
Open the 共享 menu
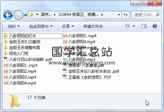coord(68,26)
